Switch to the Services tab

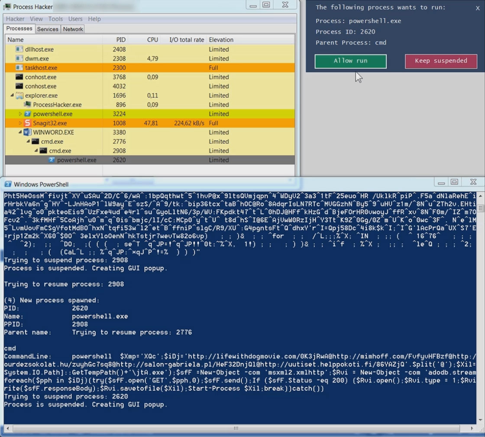(48, 29)
